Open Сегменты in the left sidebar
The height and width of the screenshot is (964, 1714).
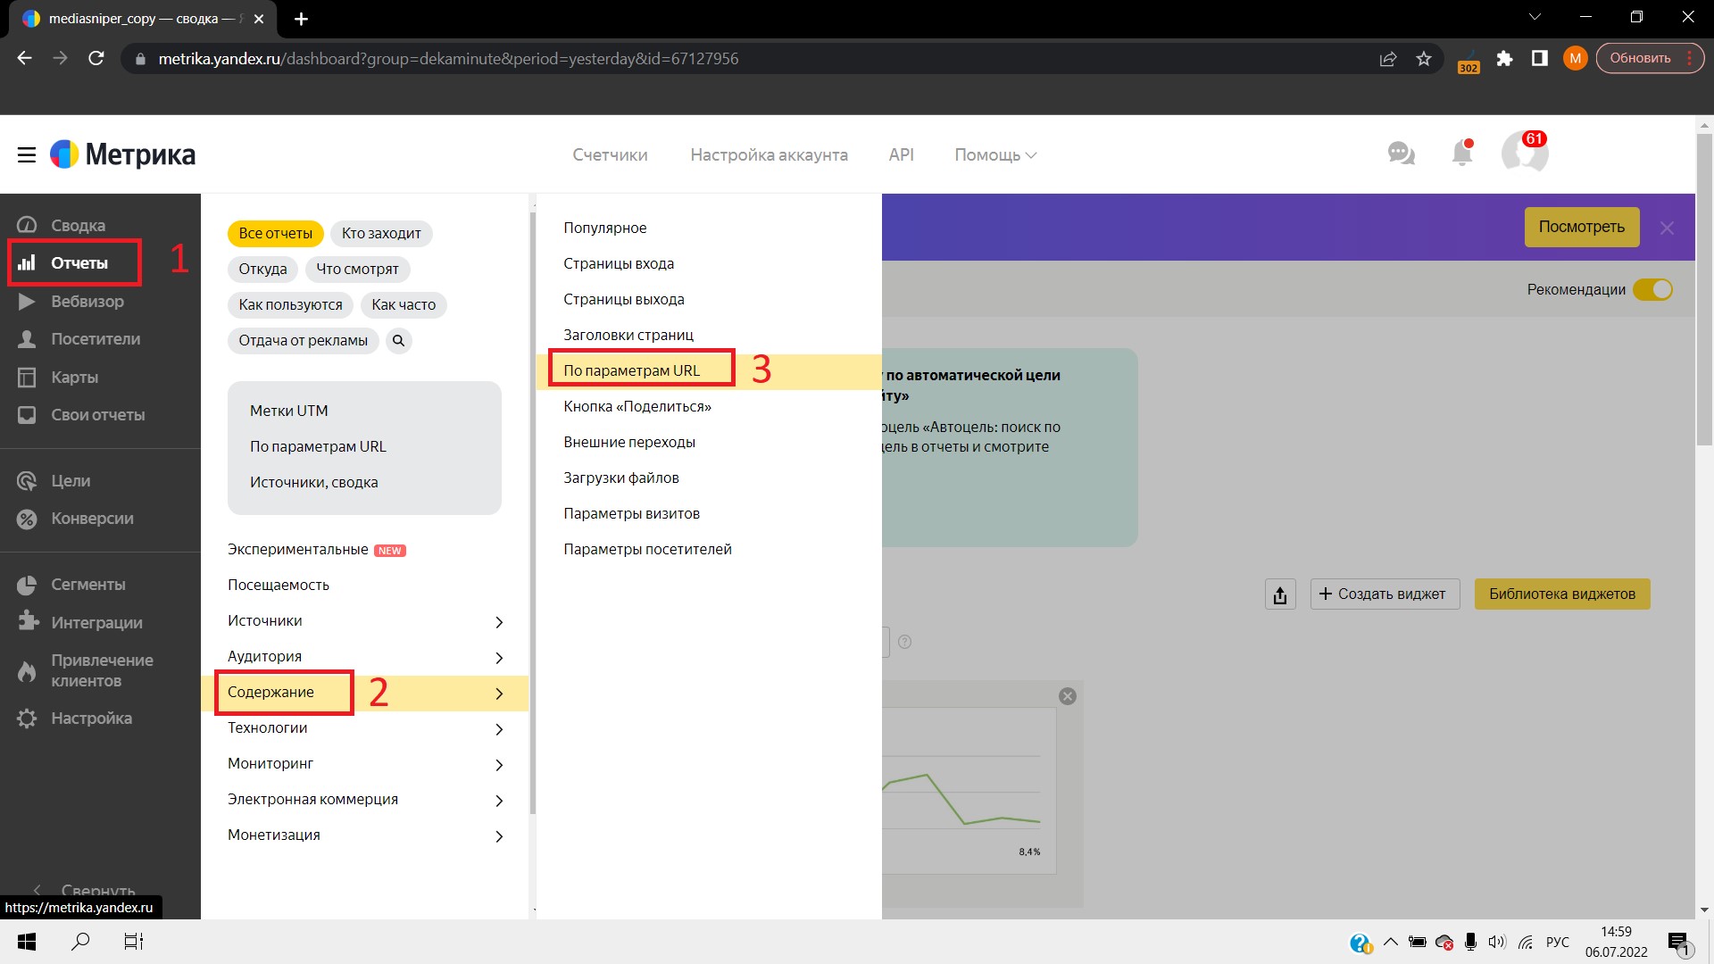(x=87, y=585)
